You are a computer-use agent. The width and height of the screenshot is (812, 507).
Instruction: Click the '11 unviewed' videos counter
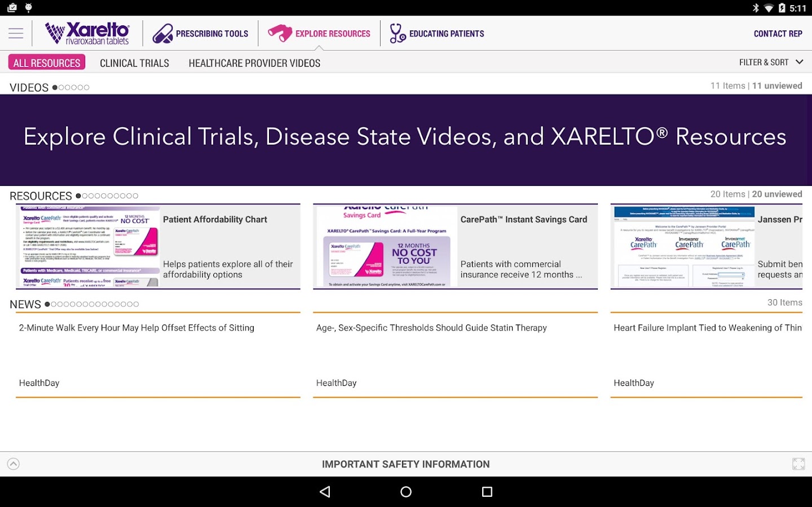point(777,86)
